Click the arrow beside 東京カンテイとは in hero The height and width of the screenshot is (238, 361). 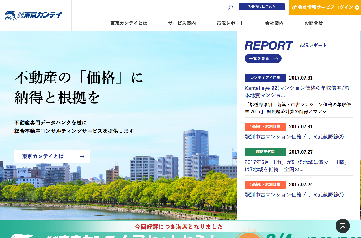(x=82, y=156)
